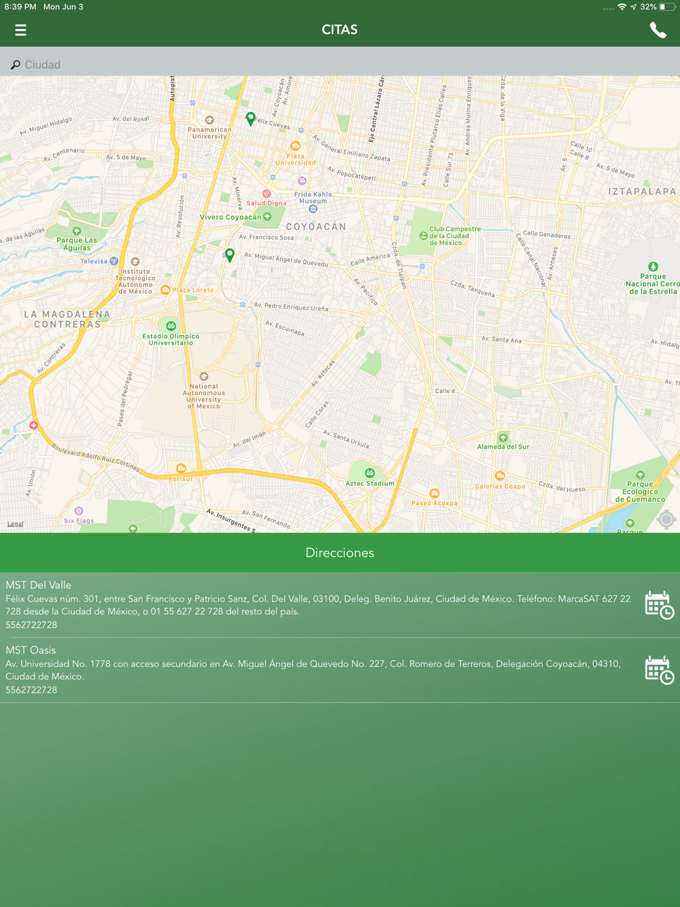Open the Legal link on map
The width and height of the screenshot is (680, 907).
point(15,524)
